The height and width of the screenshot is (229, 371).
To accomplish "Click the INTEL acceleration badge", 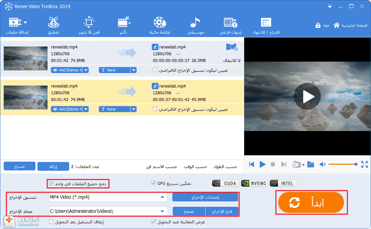I will point(283,184).
